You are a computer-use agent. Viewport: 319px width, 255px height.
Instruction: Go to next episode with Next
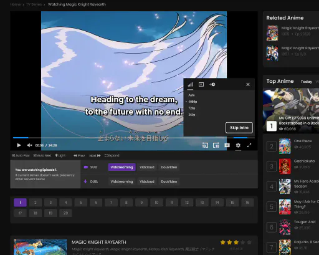tap(95, 155)
